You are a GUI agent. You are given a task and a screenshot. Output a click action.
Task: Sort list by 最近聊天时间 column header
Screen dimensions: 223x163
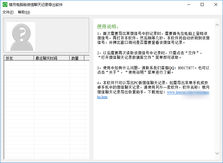click(52, 58)
